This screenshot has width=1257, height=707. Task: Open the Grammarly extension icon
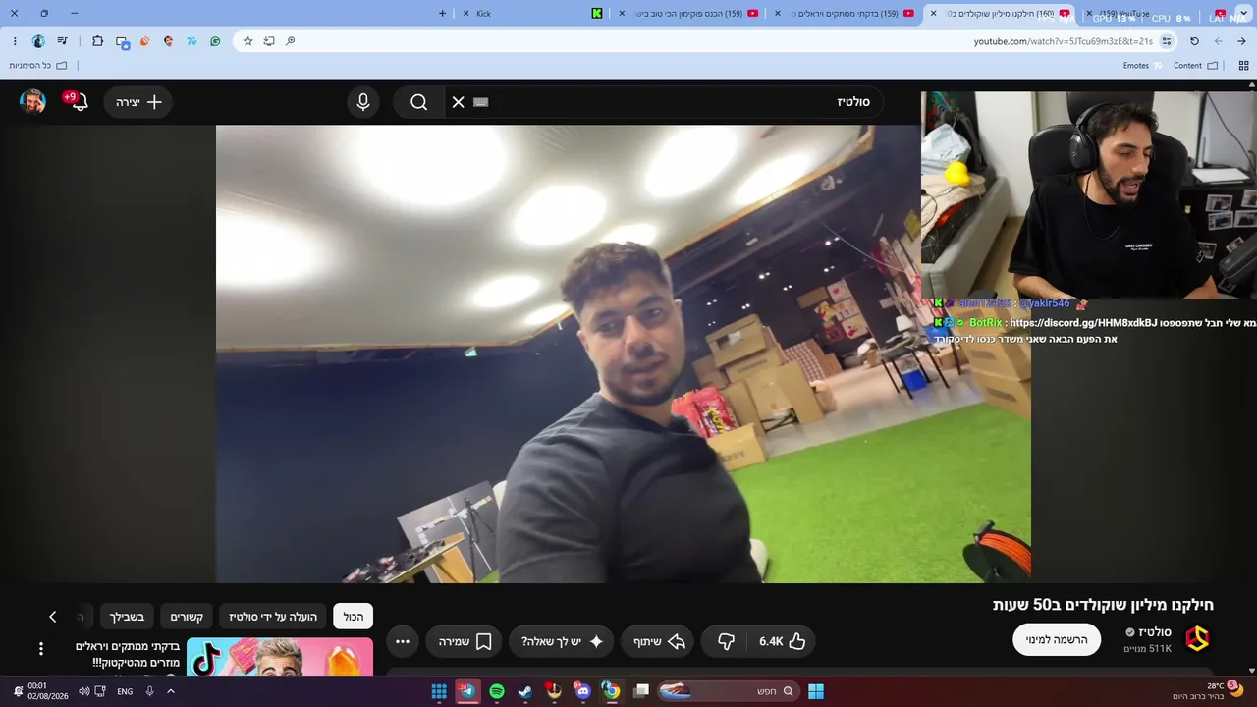coord(215,41)
